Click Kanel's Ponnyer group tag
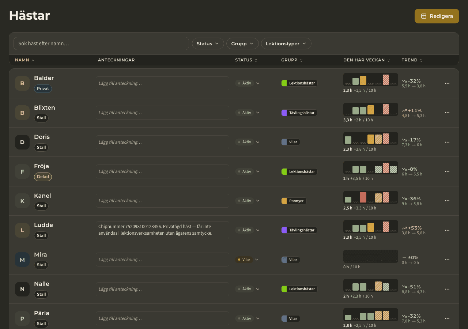468x329 pixels. (294, 201)
